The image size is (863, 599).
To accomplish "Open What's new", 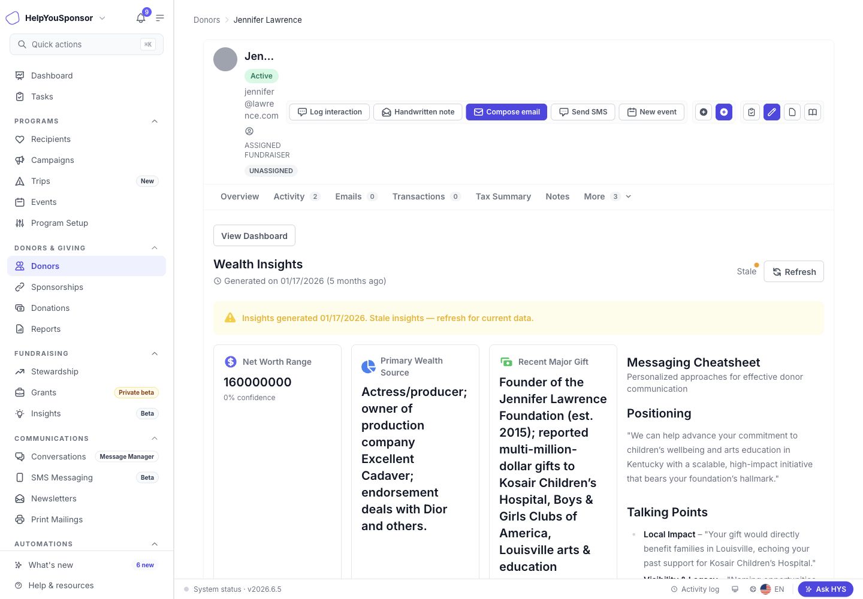I will click(86, 565).
